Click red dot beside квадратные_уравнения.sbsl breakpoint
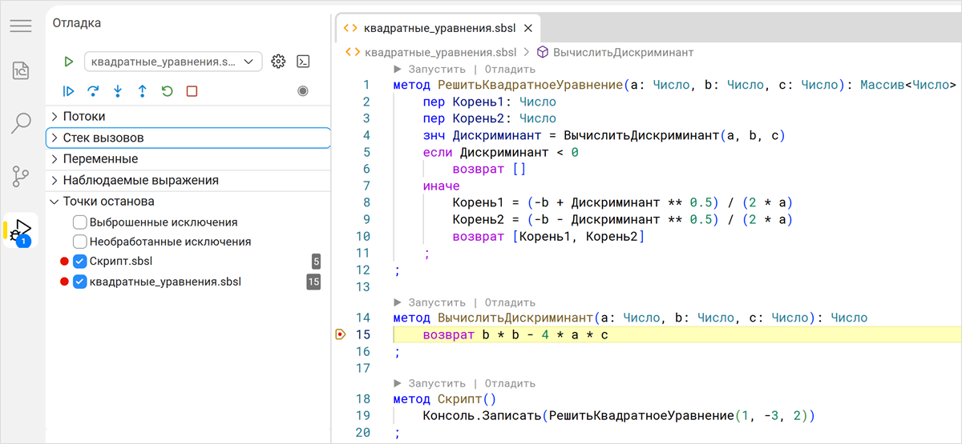Viewport: 962px width, 444px height. 64,282
